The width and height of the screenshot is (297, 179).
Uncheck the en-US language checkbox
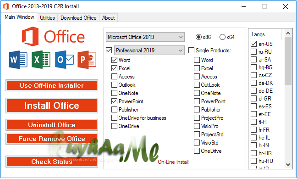(253, 44)
